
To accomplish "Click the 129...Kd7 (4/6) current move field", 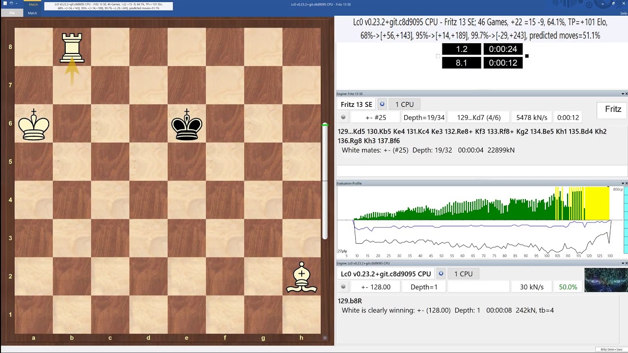I will (478, 118).
